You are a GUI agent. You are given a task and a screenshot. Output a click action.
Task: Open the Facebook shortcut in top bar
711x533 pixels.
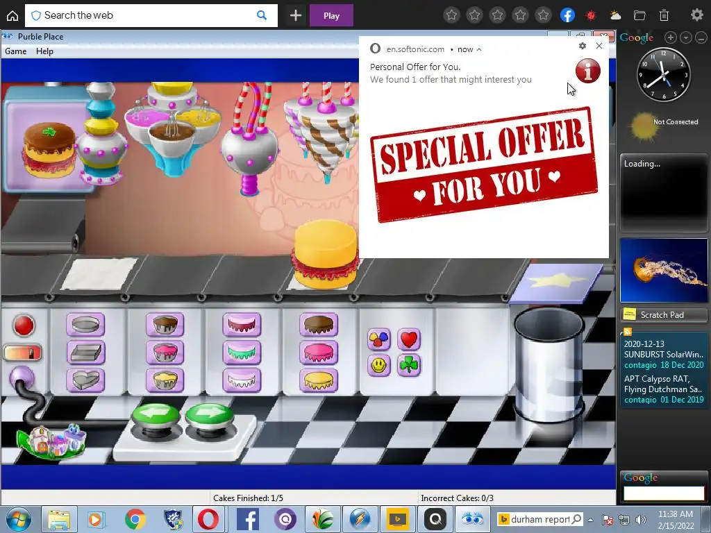point(567,15)
